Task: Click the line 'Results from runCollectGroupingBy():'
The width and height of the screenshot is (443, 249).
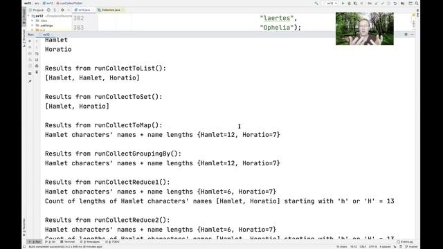Action: [x=113, y=154]
